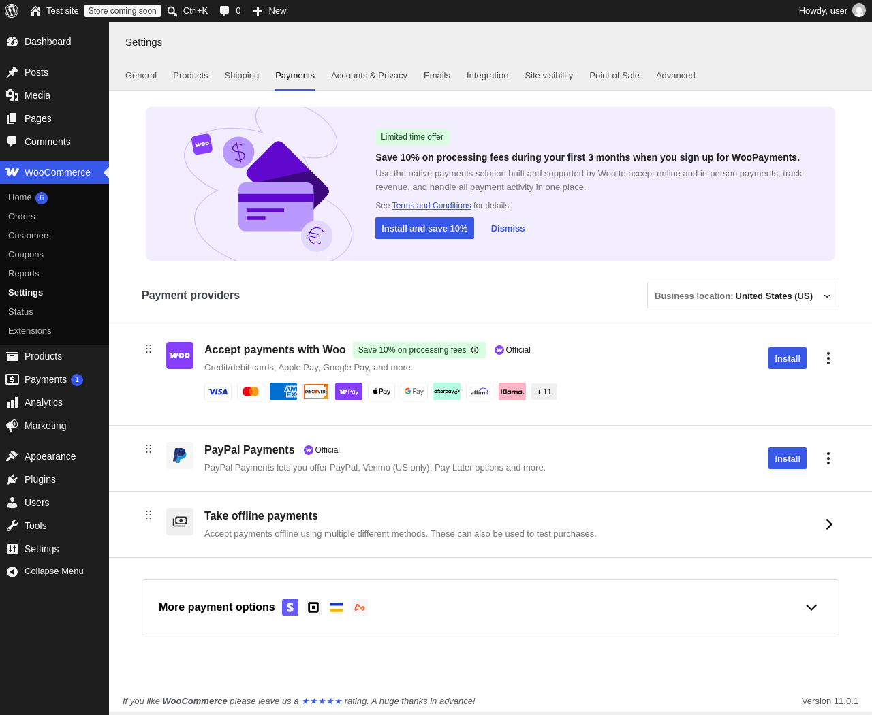Click the Woo provider logo
The image size is (872, 715).
point(180,355)
